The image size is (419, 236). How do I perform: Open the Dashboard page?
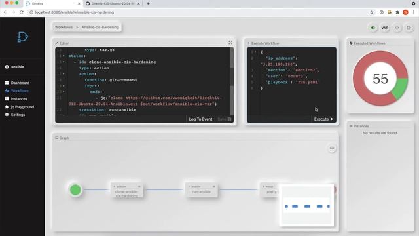coord(20,83)
